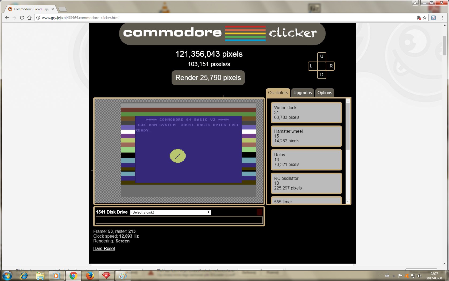Open File Explorer from the taskbar
Screen dimensions: 449x281
click(x=40, y=276)
